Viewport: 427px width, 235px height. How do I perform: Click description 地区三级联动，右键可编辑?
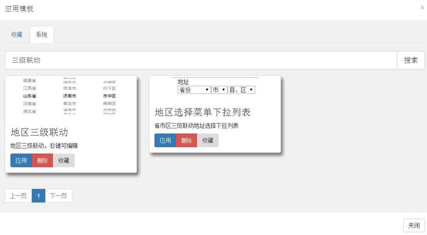pyautogui.click(x=44, y=146)
